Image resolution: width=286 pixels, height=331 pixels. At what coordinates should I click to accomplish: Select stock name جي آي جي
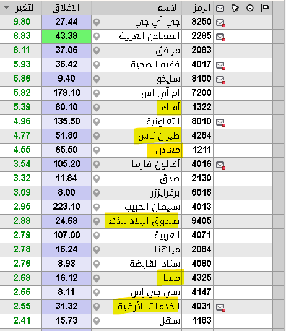click(x=157, y=22)
